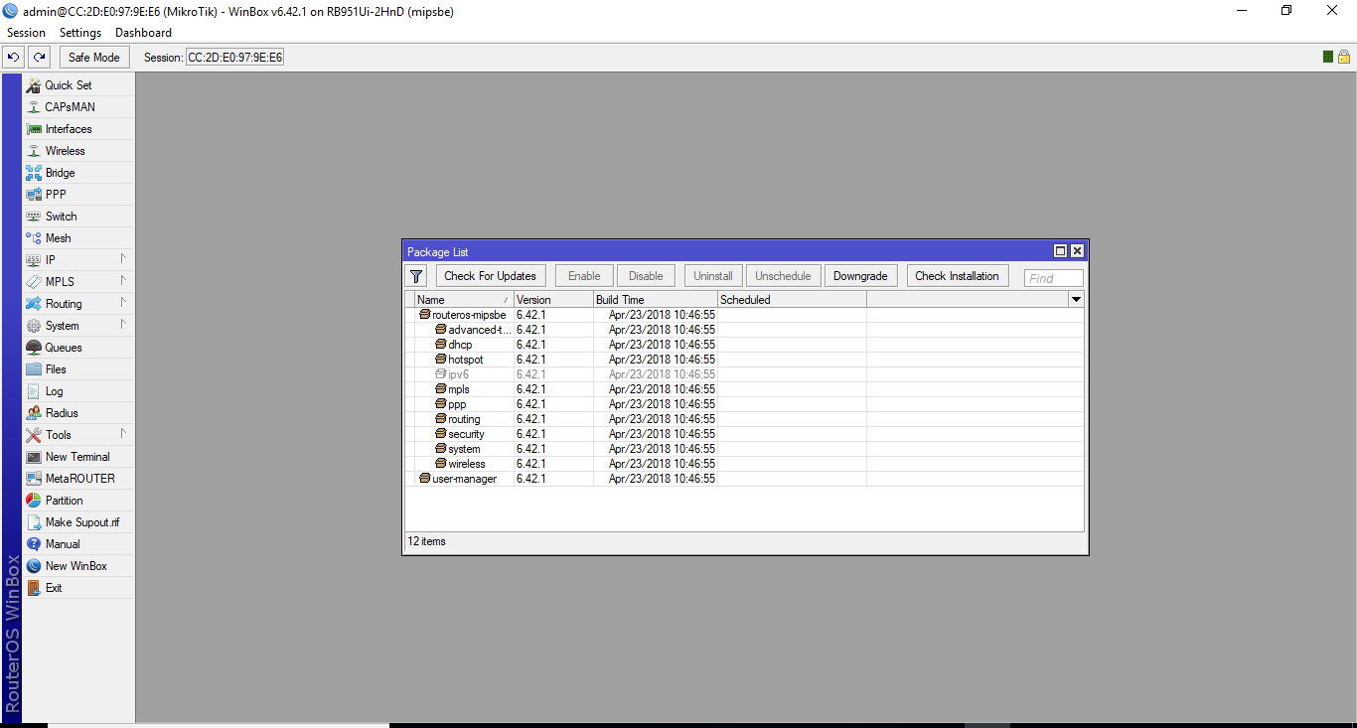Open the Switch sidebar item

pyautogui.click(x=78, y=217)
